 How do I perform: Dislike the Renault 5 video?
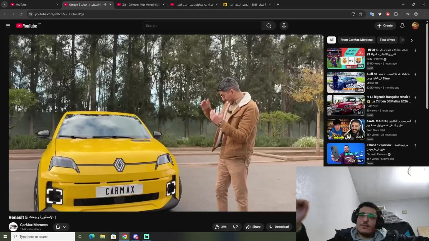235,227
